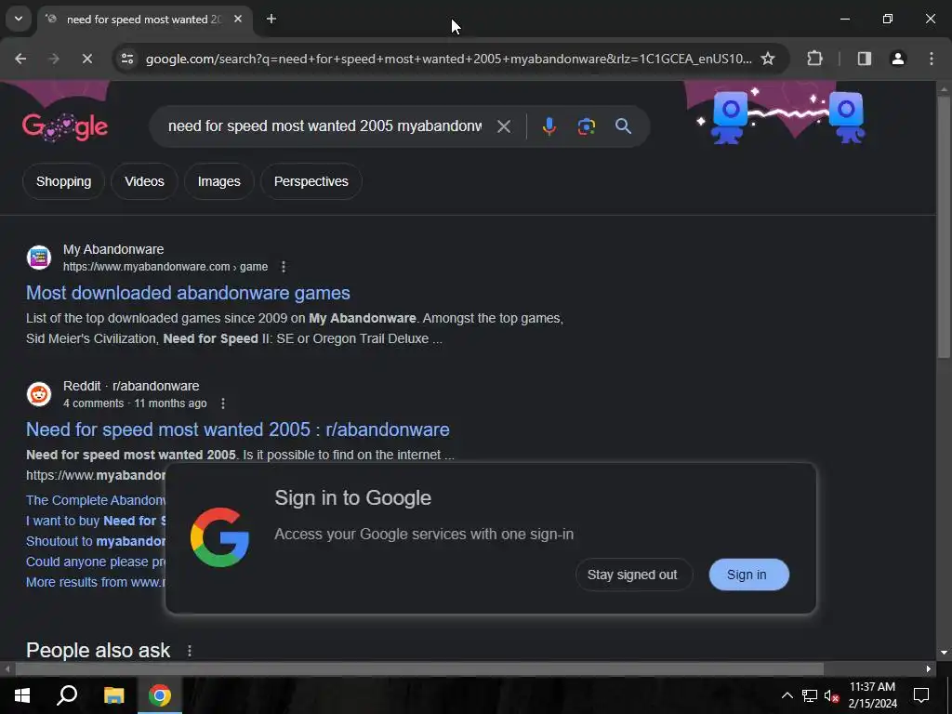
Task: Open the taskbar clock showing 11:37 AM
Action: (x=872, y=695)
